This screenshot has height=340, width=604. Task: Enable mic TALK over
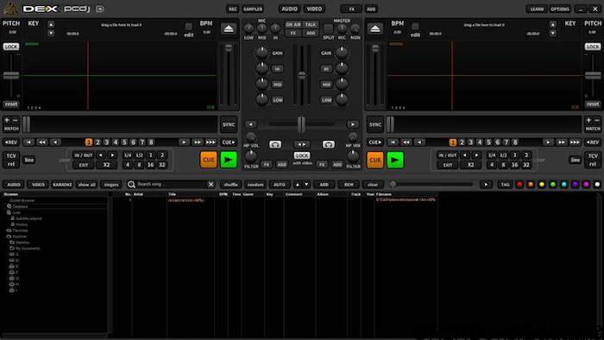[x=311, y=25]
